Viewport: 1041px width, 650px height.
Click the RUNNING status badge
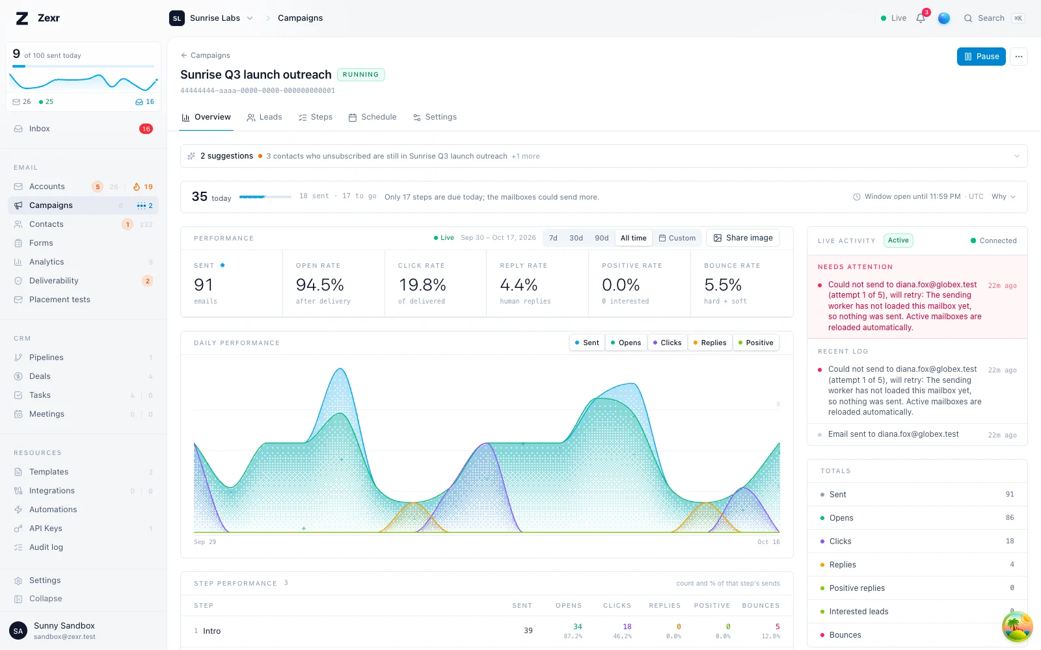(x=361, y=75)
